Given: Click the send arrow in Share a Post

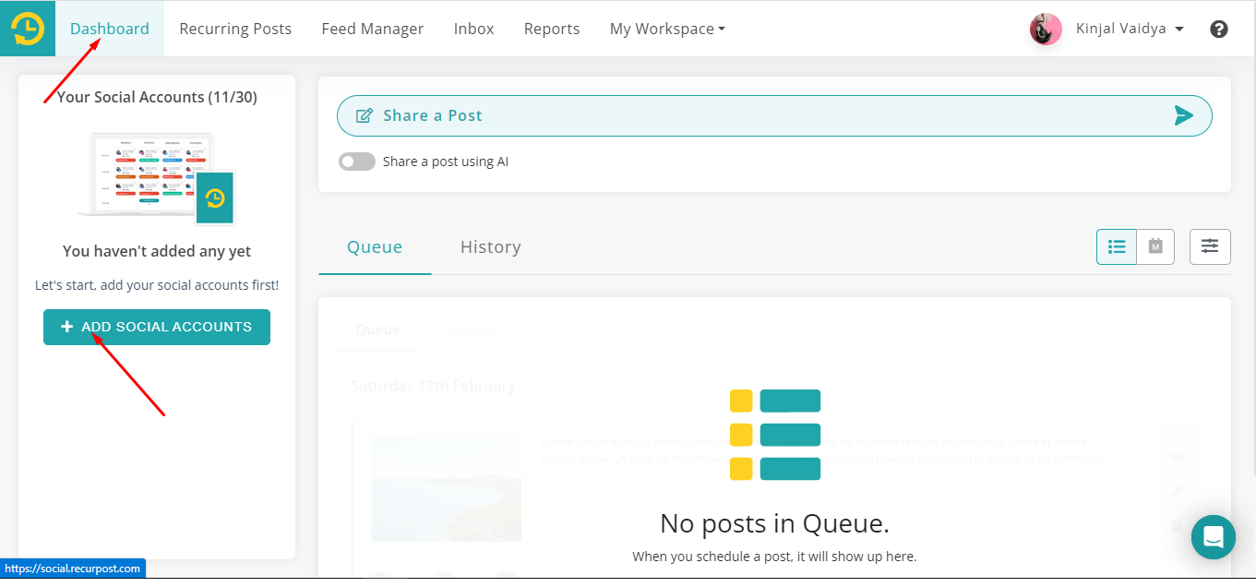Looking at the screenshot, I should click(1183, 115).
